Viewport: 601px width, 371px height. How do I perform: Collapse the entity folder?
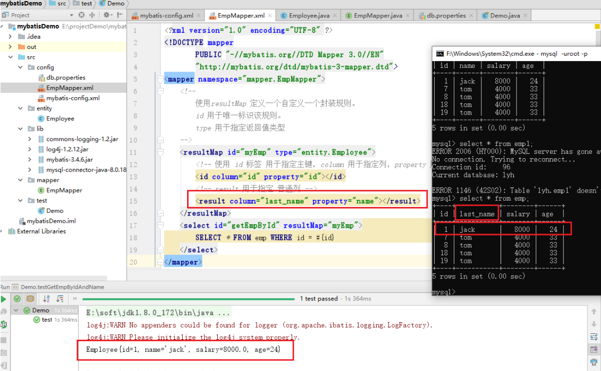20,108
